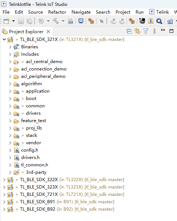
Task: Click the New project toolbar icon
Action: (x=6, y=21)
